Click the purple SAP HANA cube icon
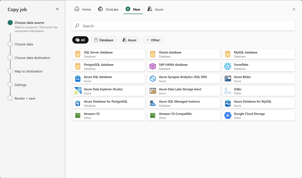 pos(153,66)
